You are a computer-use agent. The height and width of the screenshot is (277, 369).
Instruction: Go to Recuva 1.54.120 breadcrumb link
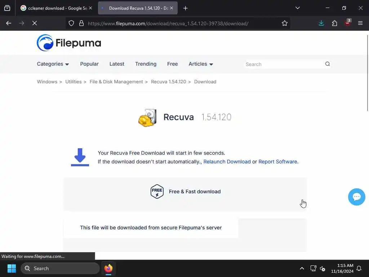(x=169, y=82)
